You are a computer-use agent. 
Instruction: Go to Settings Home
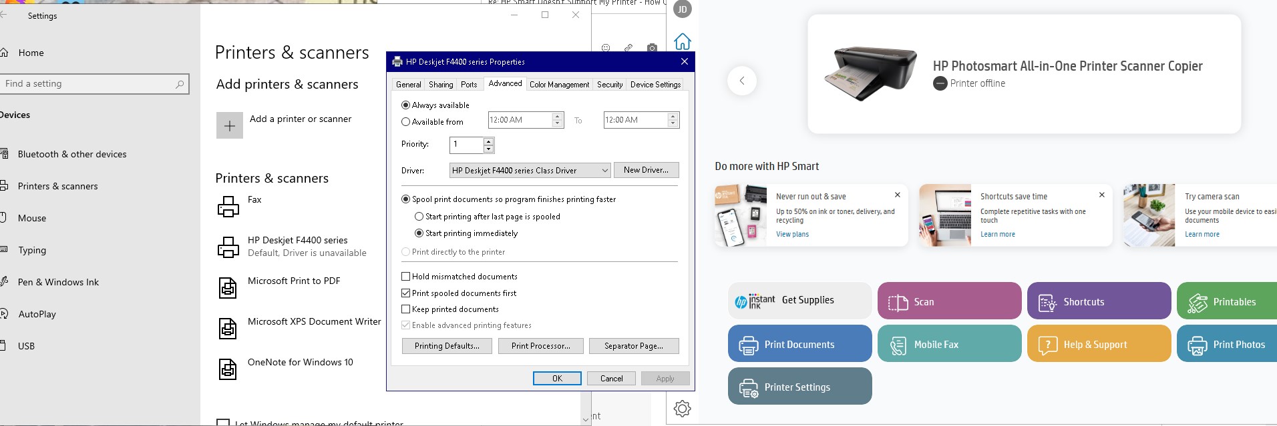[31, 53]
